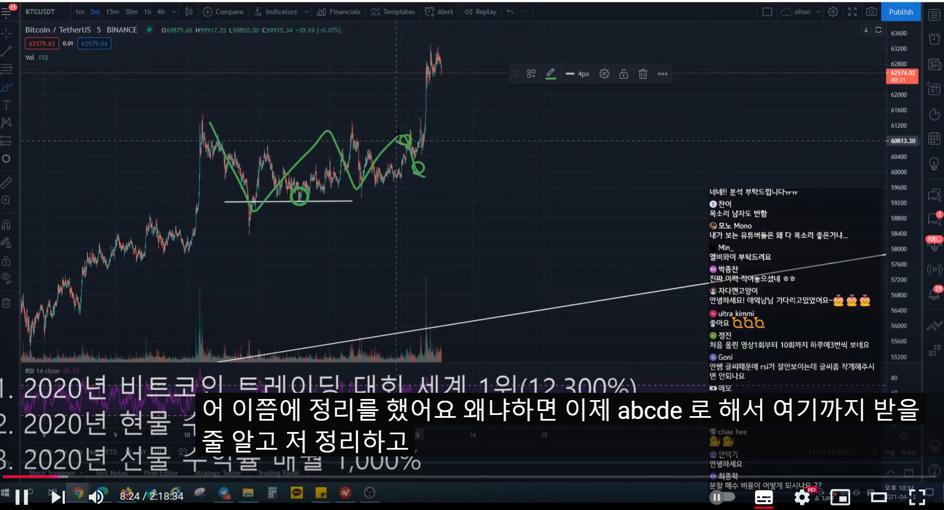Open the economic calendar panel icon
This screenshot has height=510, width=944.
[934, 138]
